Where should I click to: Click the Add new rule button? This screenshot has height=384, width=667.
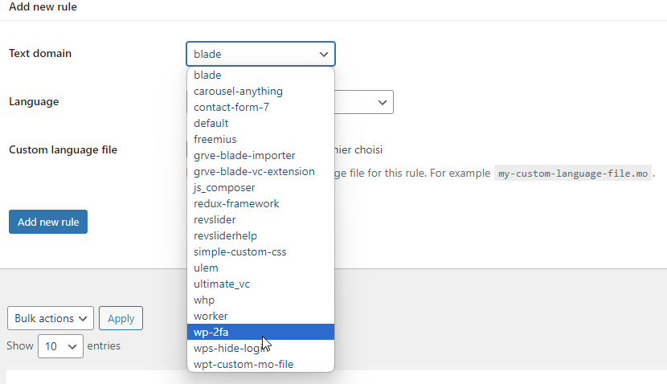coord(48,222)
